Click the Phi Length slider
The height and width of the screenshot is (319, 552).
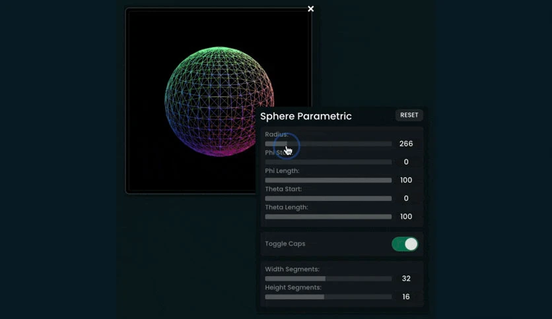coord(328,180)
